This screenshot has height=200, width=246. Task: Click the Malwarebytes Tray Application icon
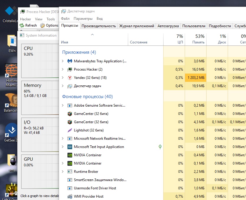pos(70,61)
